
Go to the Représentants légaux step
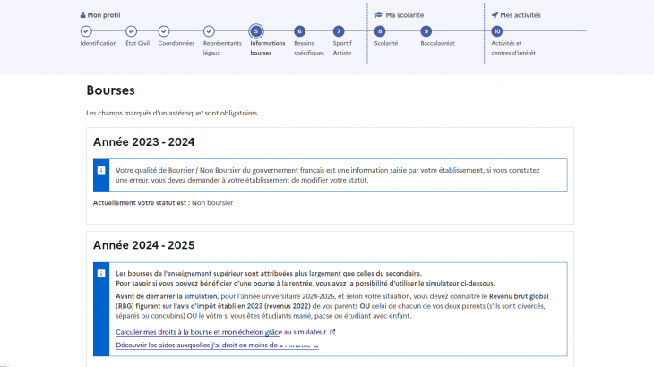pyautogui.click(x=209, y=31)
